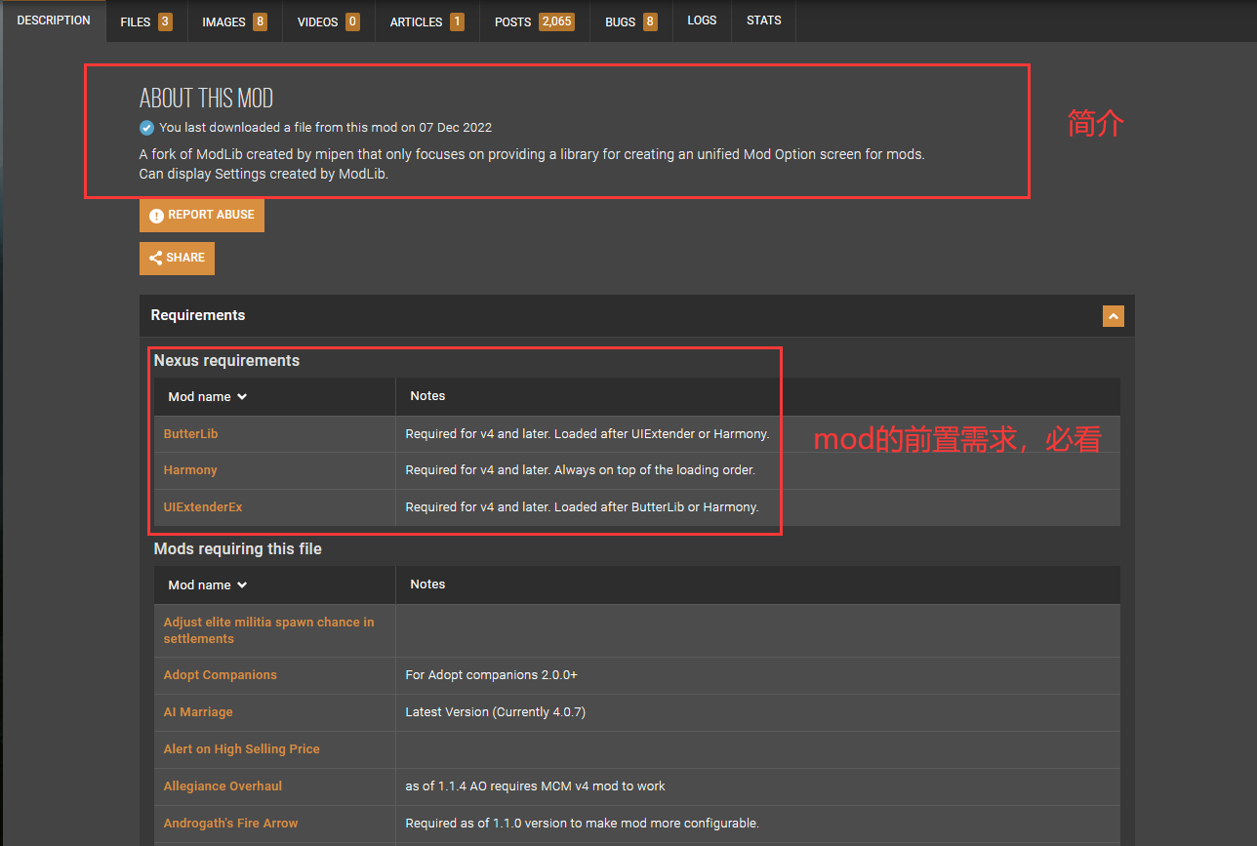Image resolution: width=1257 pixels, height=846 pixels.
Task: Click the Notes header under Mods requiring this file
Action: click(427, 584)
